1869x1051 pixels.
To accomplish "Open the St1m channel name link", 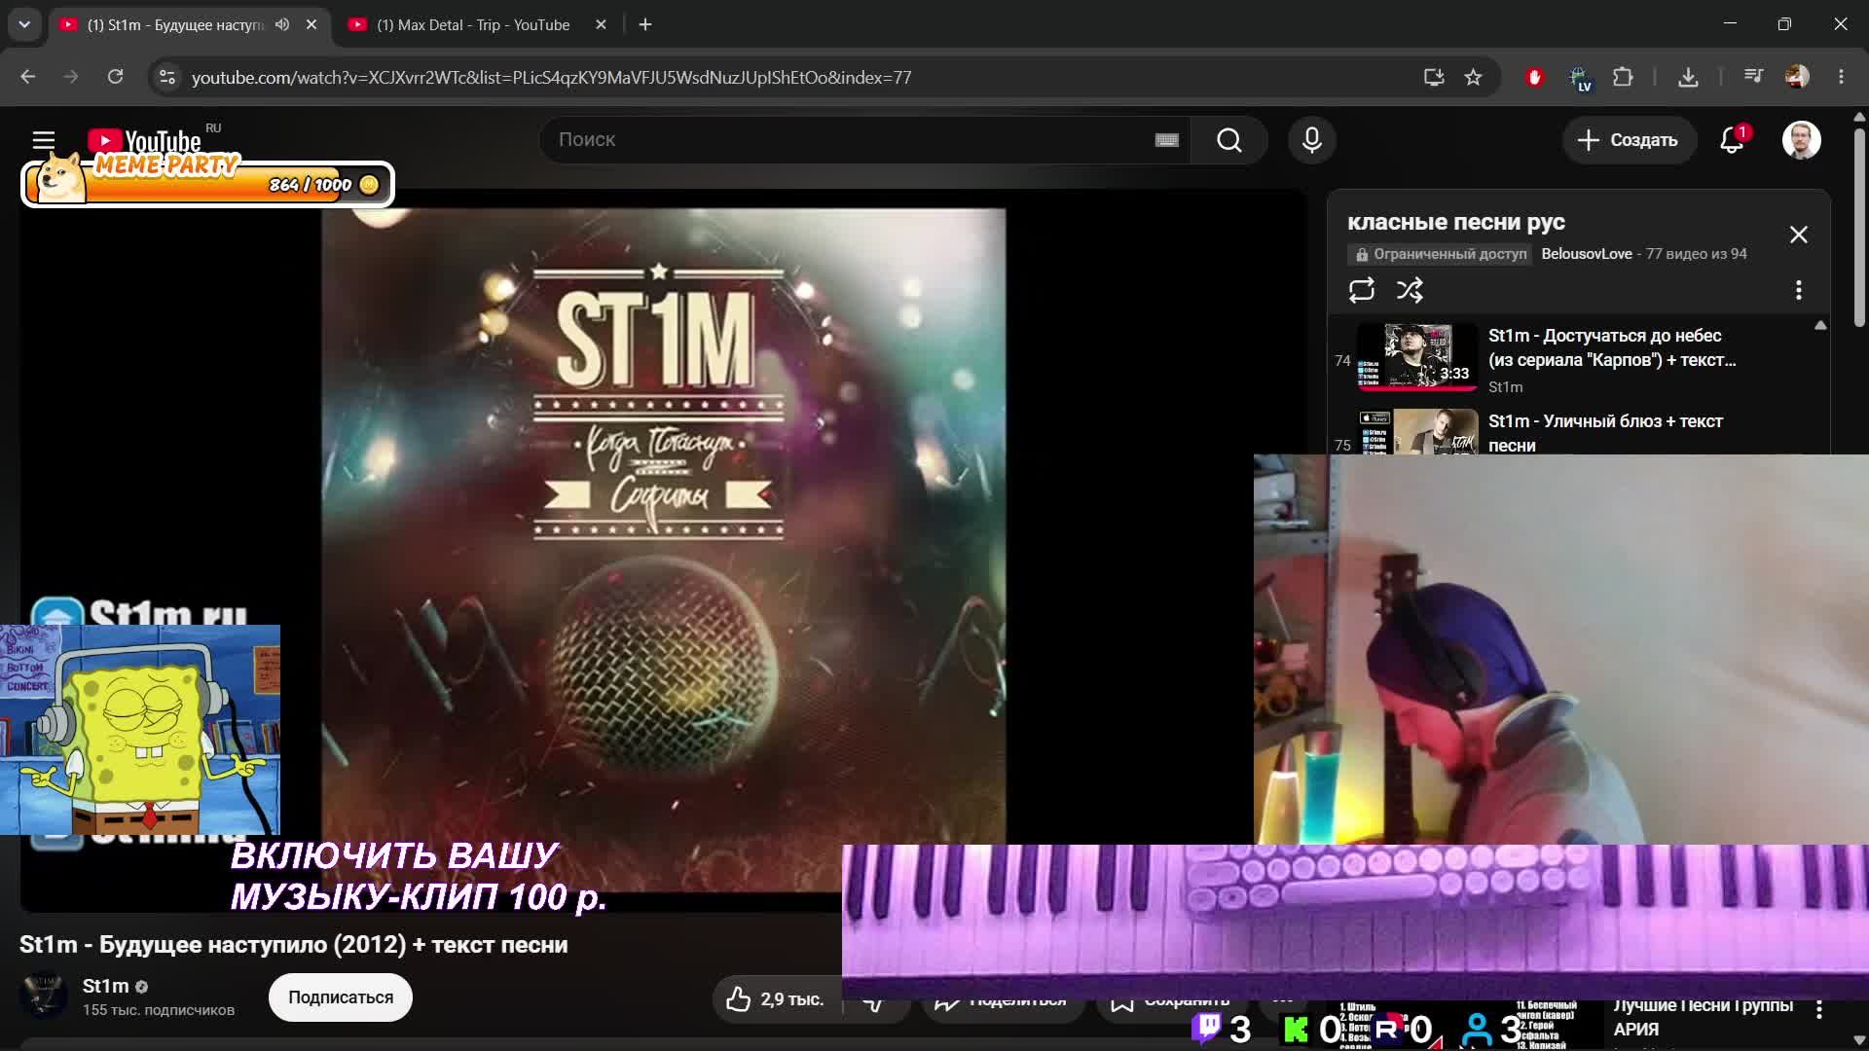I will [x=105, y=986].
